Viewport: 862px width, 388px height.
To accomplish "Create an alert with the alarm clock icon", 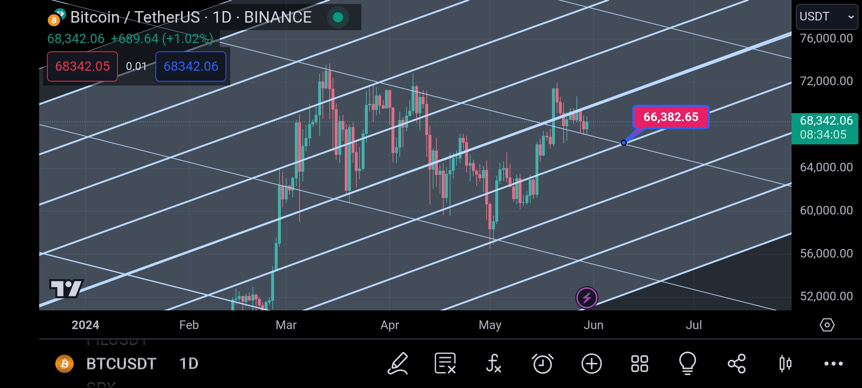I will [542, 364].
